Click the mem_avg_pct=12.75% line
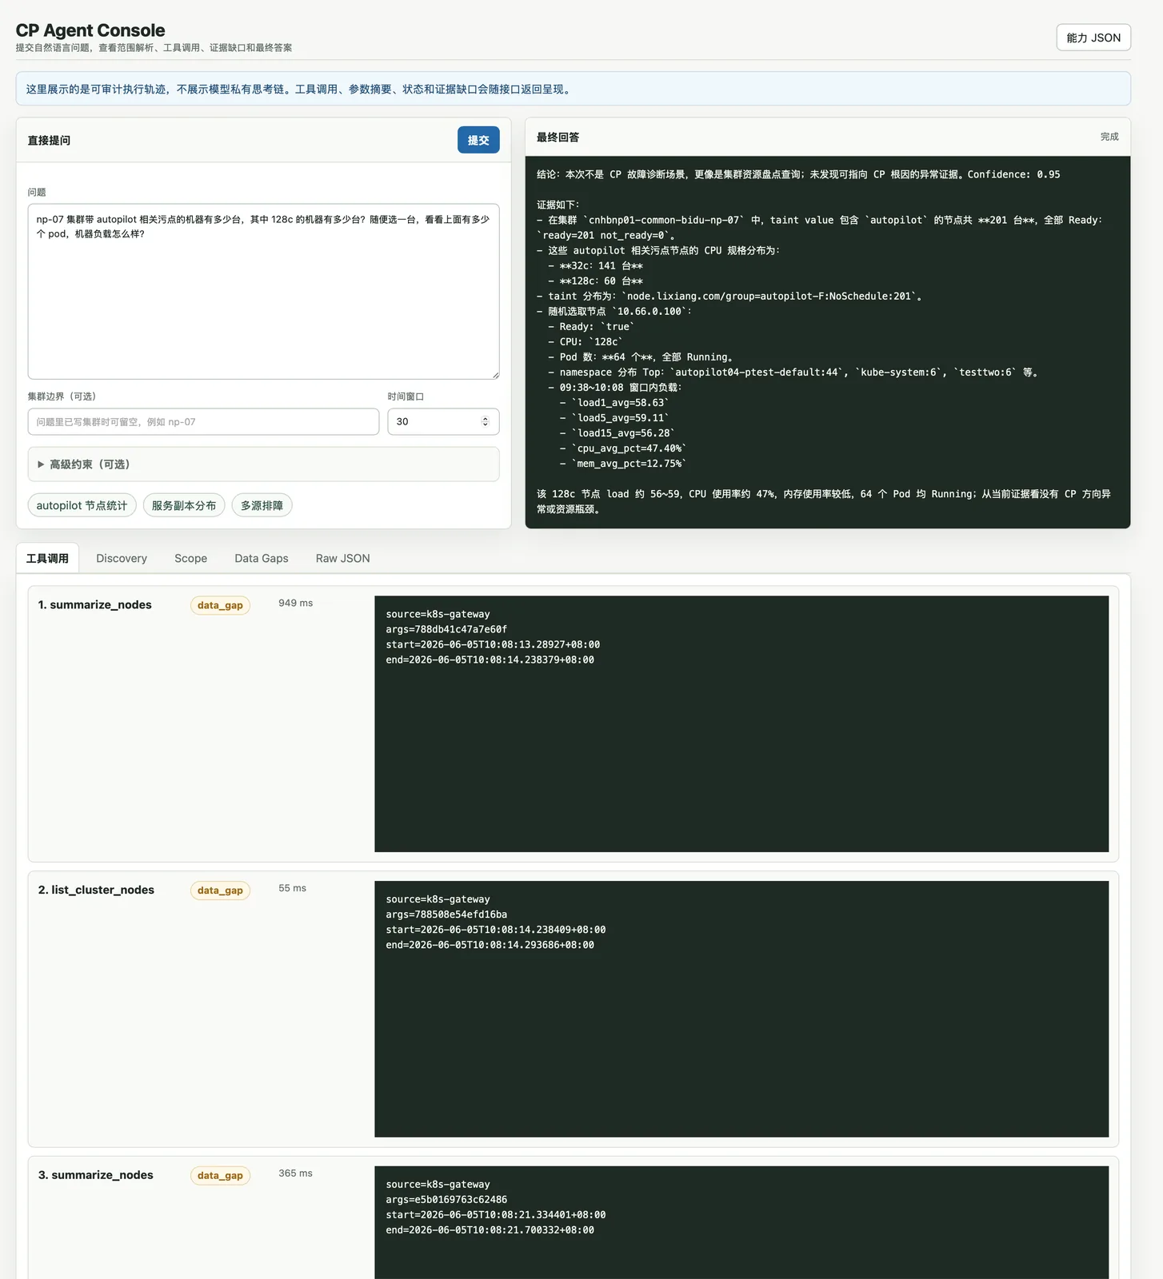This screenshot has height=1279, width=1163. click(623, 464)
